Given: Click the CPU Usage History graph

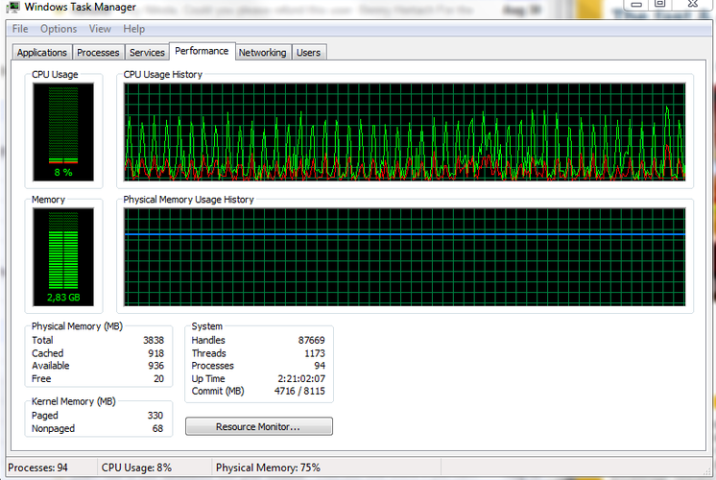Looking at the screenshot, I should click(x=405, y=132).
